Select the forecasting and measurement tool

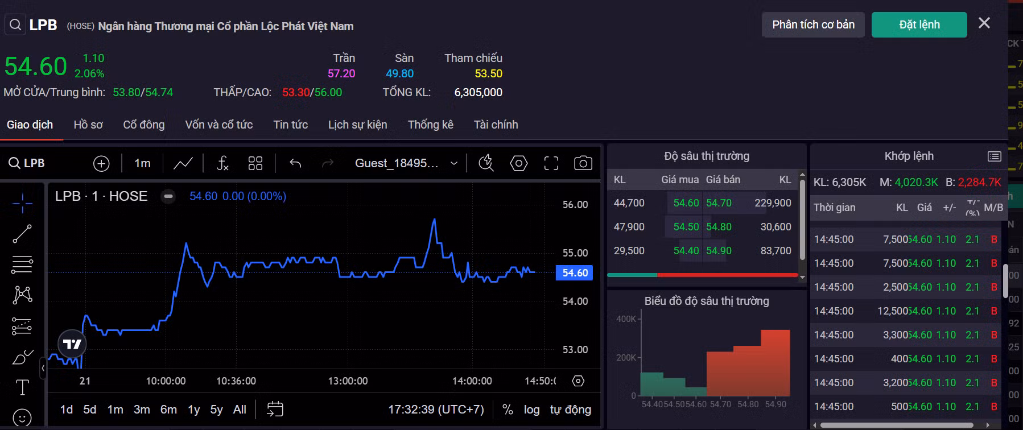coord(22,326)
